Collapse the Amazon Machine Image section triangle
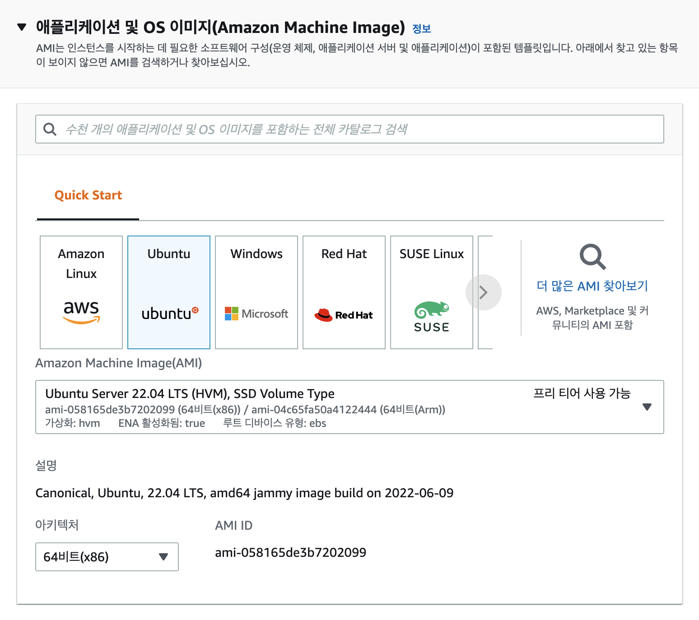 (x=22, y=28)
